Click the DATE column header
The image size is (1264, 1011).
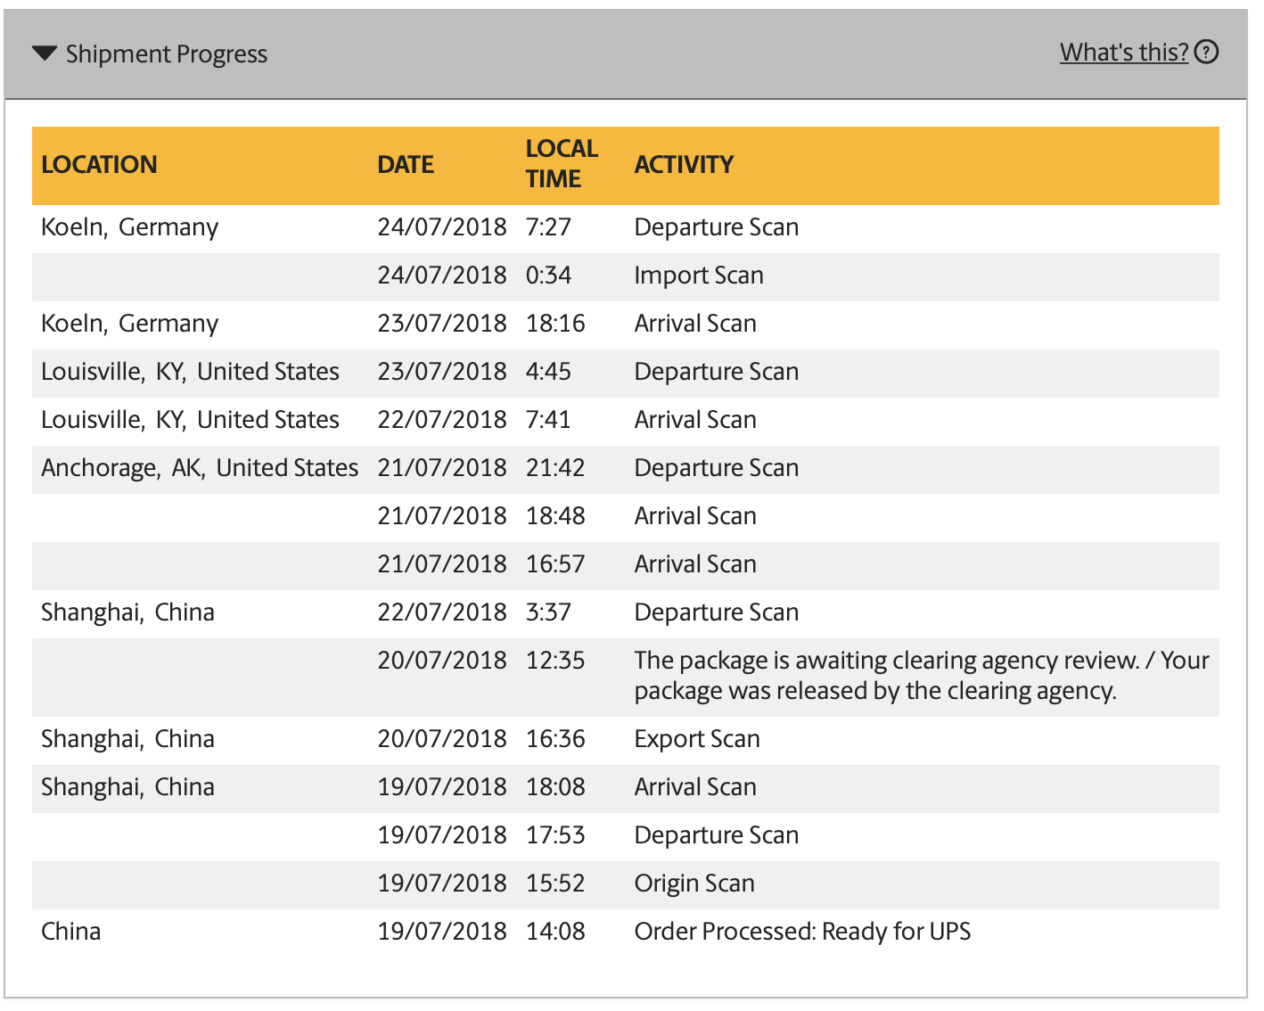406,165
